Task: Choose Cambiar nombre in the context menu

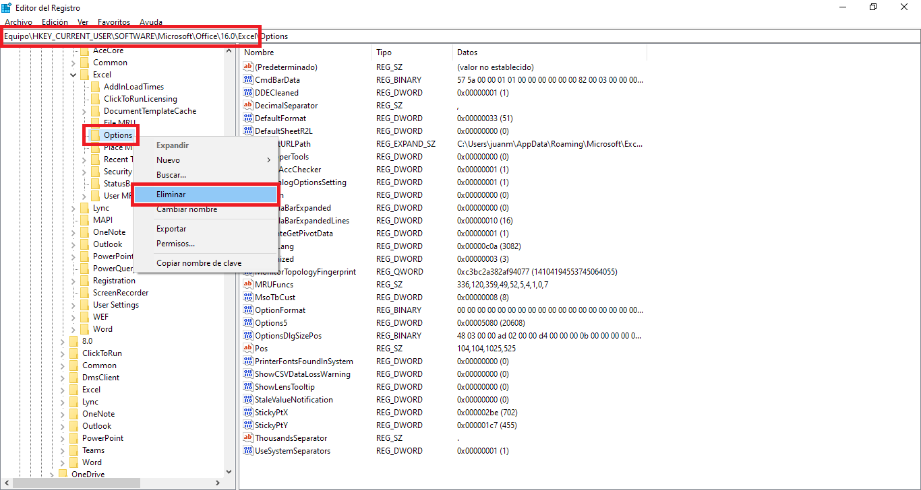Action: [x=206, y=209]
